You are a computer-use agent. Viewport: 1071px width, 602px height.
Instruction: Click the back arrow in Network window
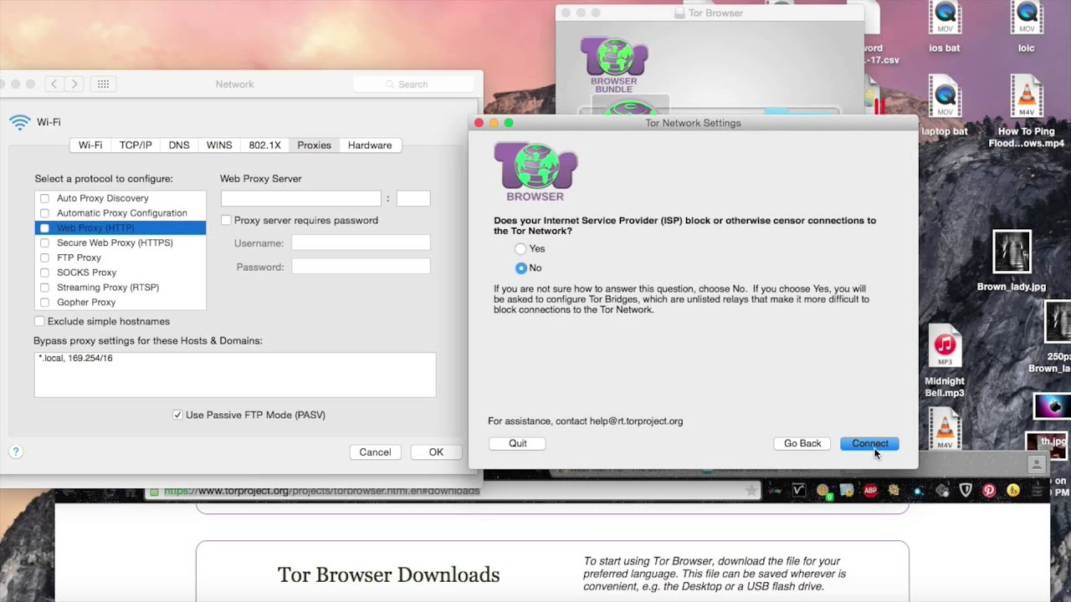tap(54, 84)
